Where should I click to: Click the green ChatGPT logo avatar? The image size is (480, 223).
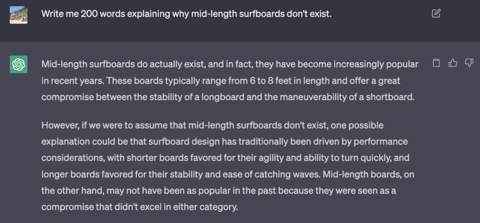[18, 64]
